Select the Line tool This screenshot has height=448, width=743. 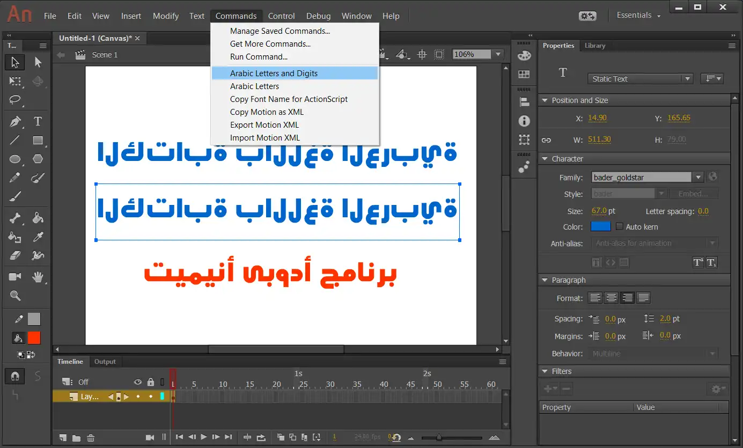pos(15,140)
